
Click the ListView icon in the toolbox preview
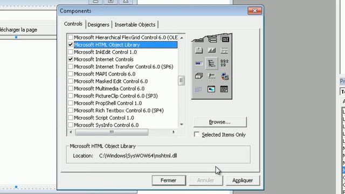[x=224, y=63]
